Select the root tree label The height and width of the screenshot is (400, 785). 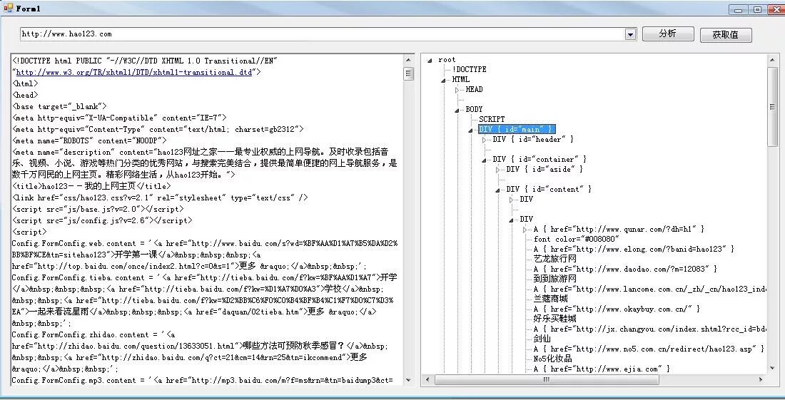pos(447,59)
